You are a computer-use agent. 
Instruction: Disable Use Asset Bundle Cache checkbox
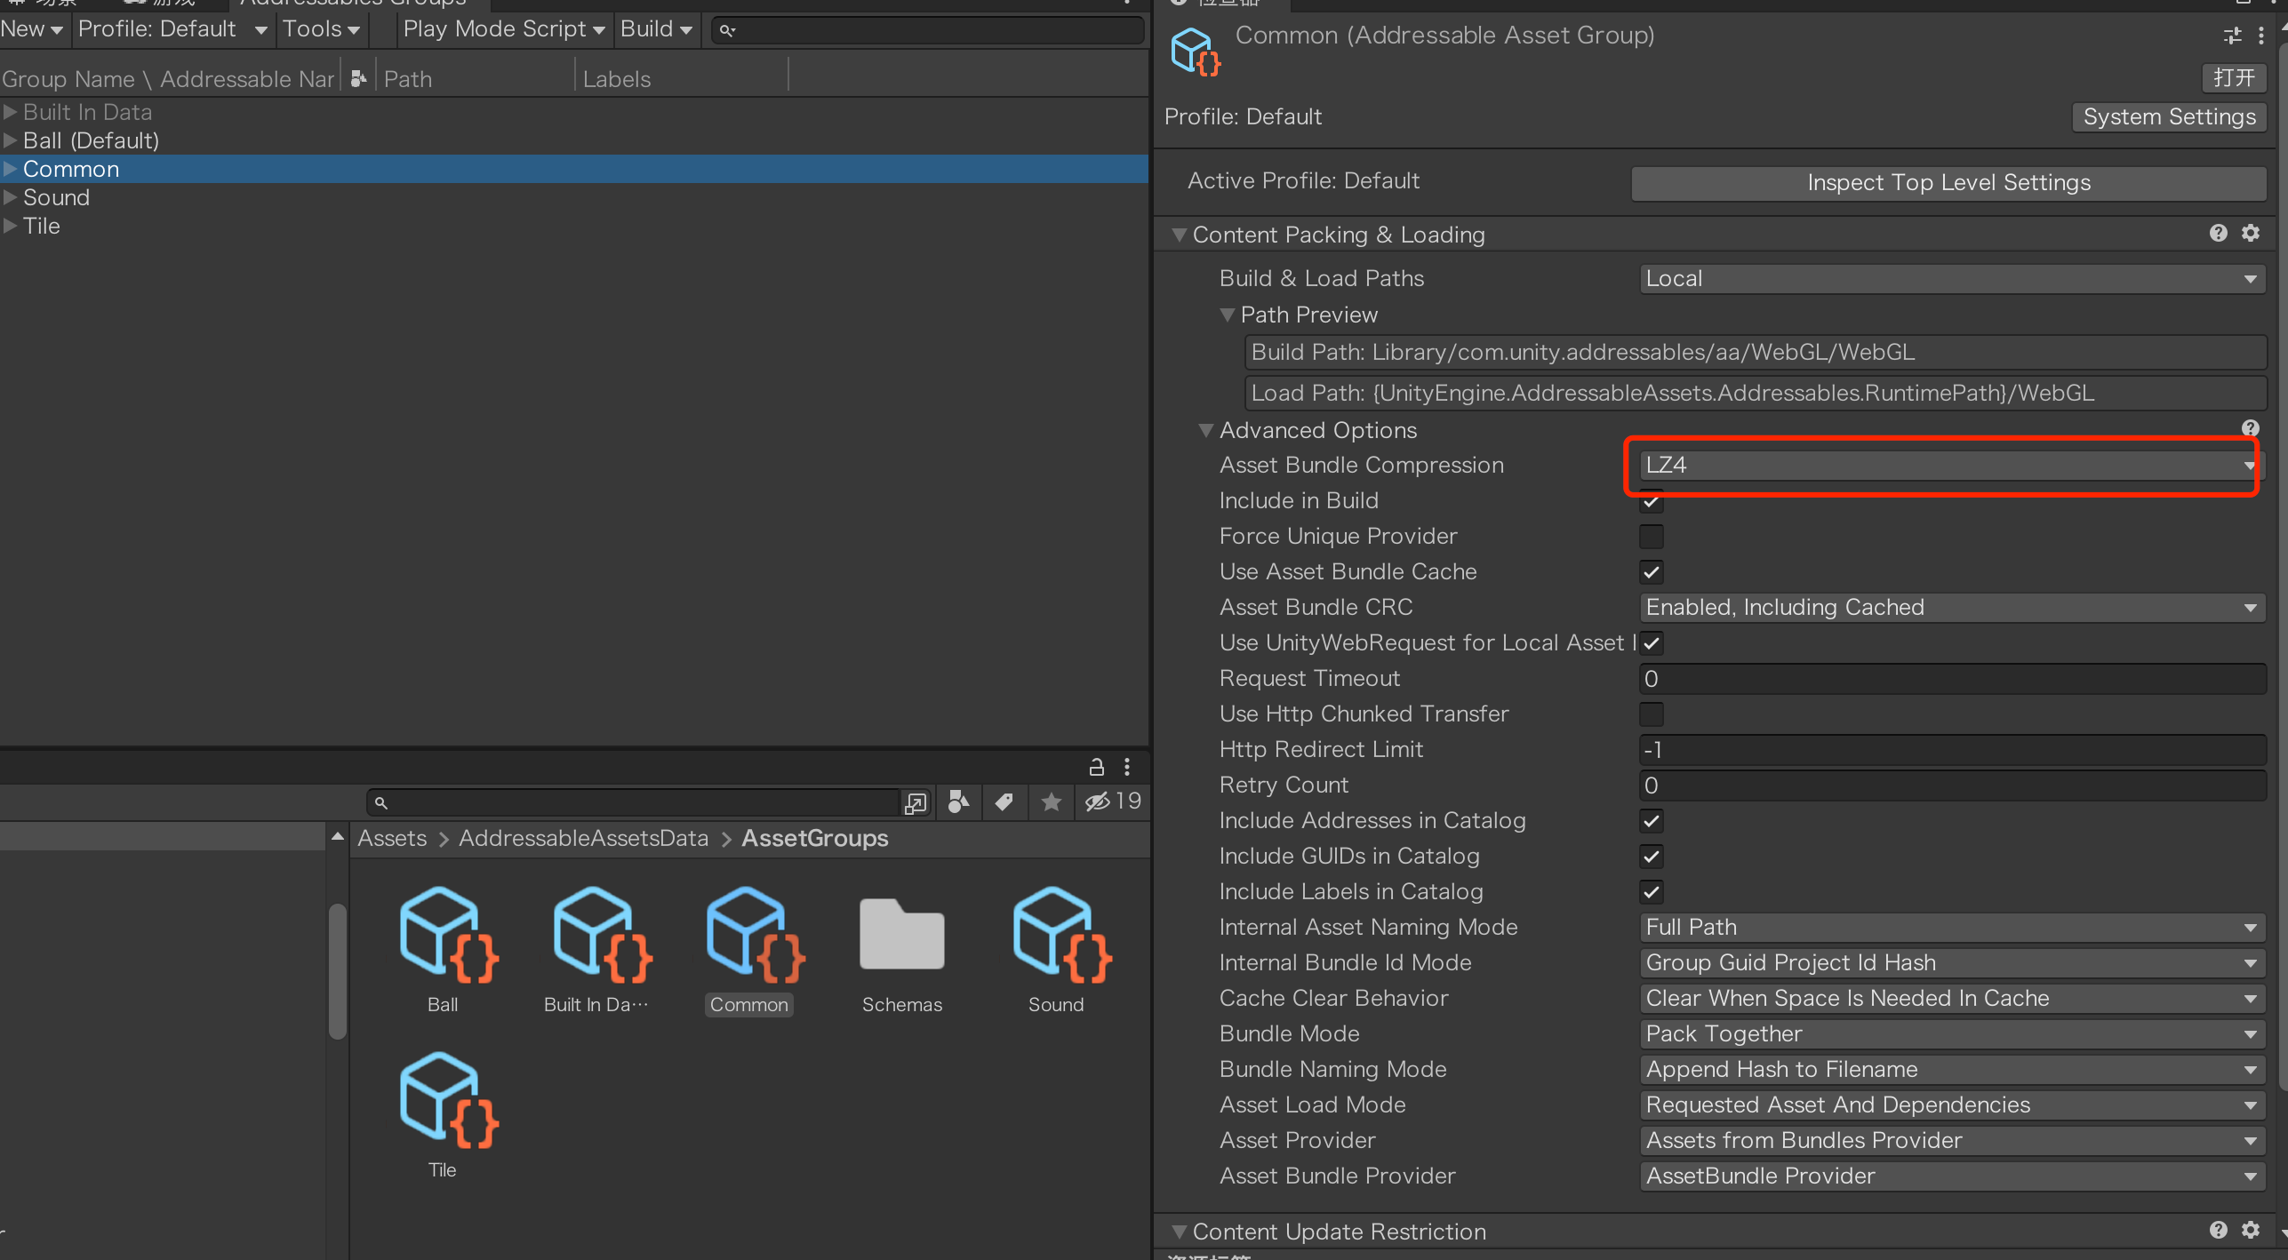(1651, 572)
